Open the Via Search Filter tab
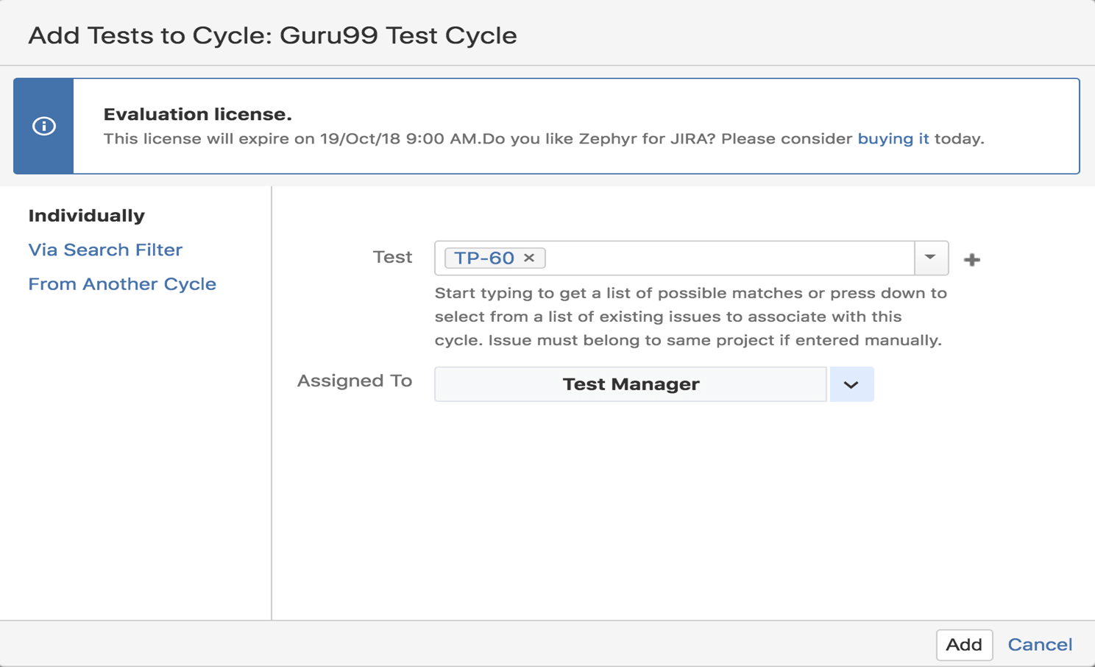Viewport: 1095px width, 667px height. [x=105, y=250]
